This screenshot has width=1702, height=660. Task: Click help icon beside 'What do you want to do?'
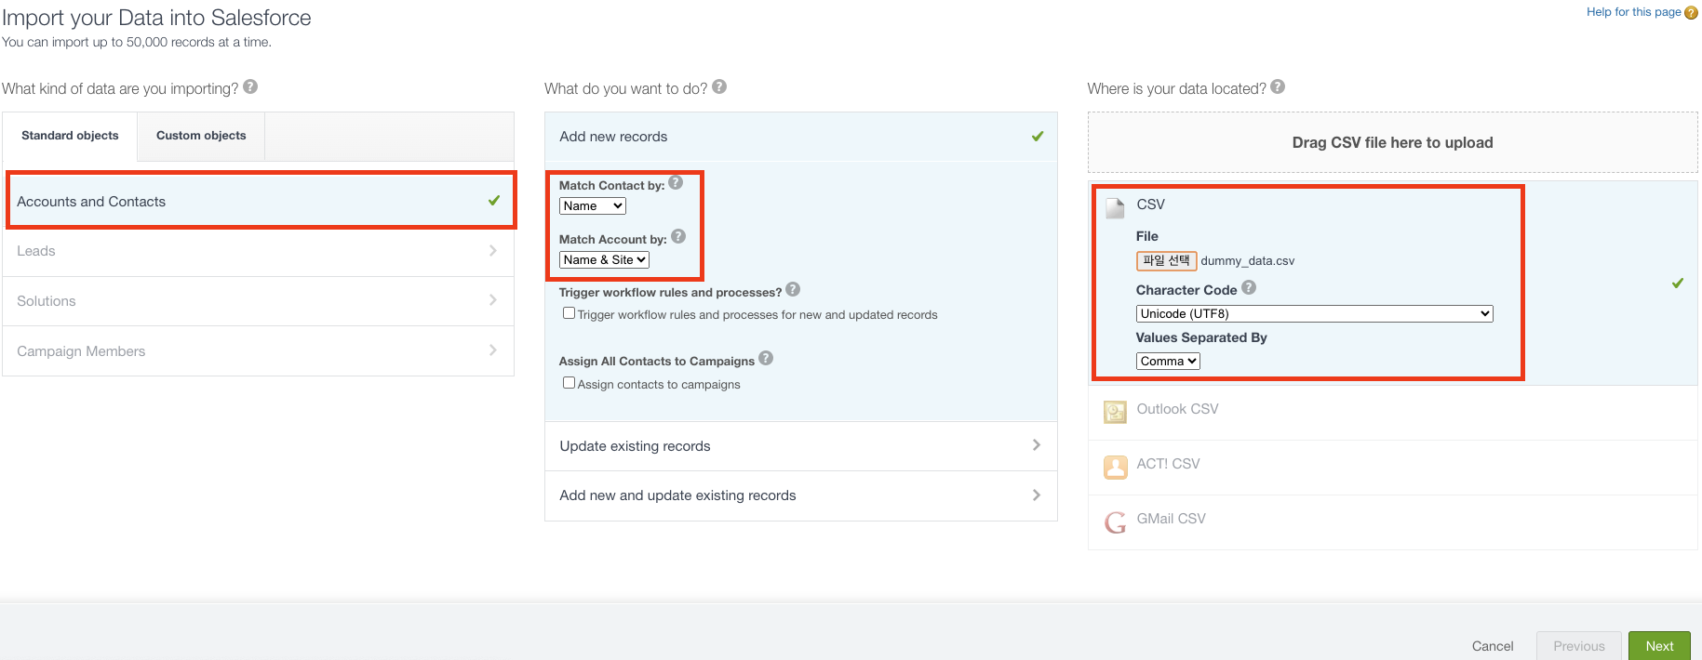719,87
